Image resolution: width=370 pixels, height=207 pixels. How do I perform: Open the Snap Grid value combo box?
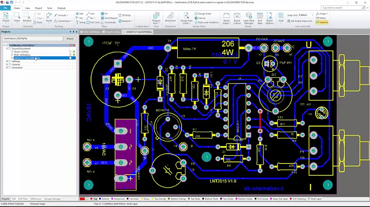coord(306,15)
